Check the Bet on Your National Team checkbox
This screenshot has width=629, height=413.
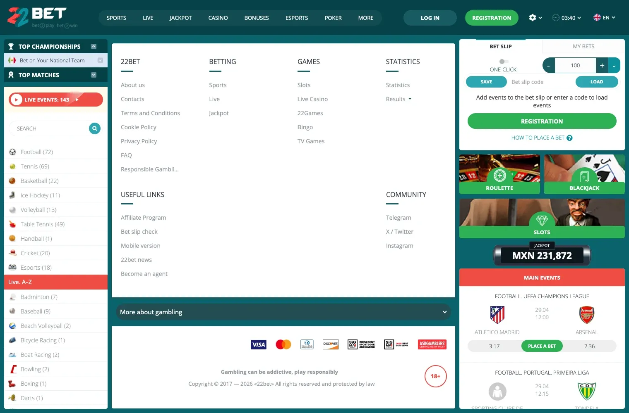coord(100,60)
